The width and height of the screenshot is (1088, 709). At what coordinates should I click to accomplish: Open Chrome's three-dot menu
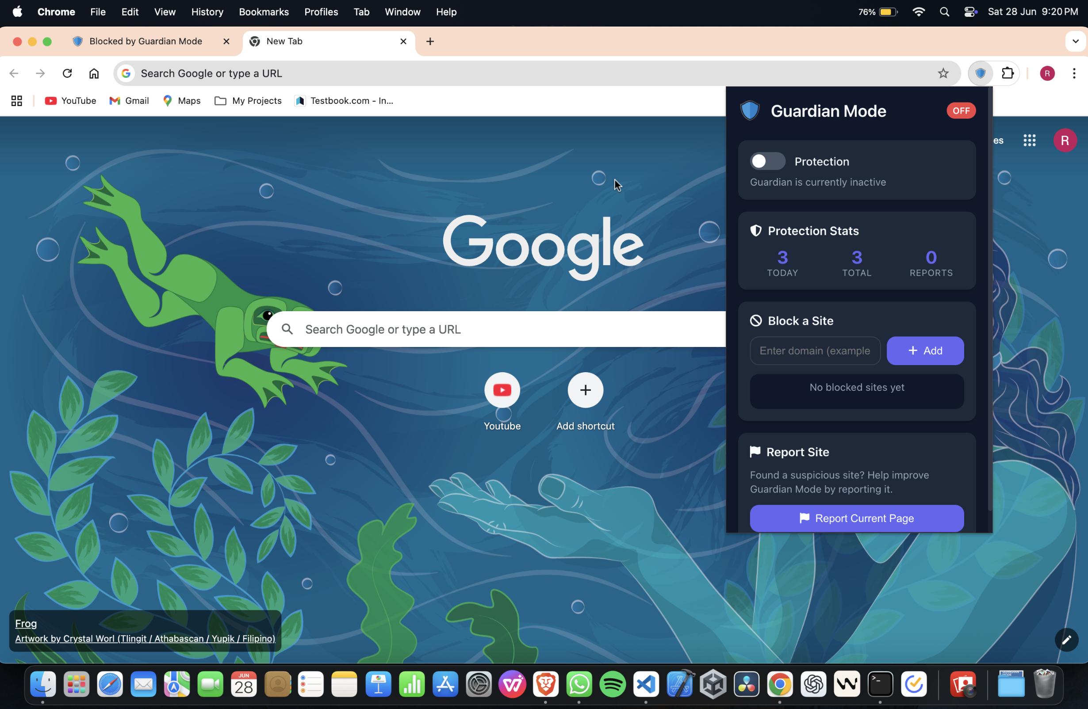1074,73
